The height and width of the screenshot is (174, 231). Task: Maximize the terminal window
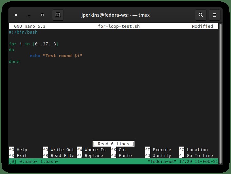[x=42, y=15]
